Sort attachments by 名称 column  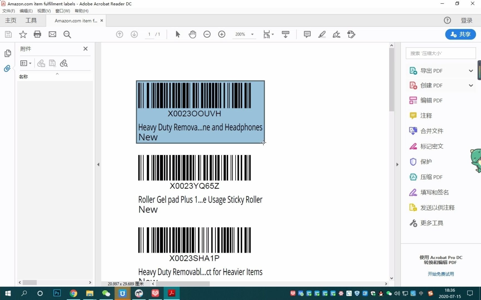point(23,77)
